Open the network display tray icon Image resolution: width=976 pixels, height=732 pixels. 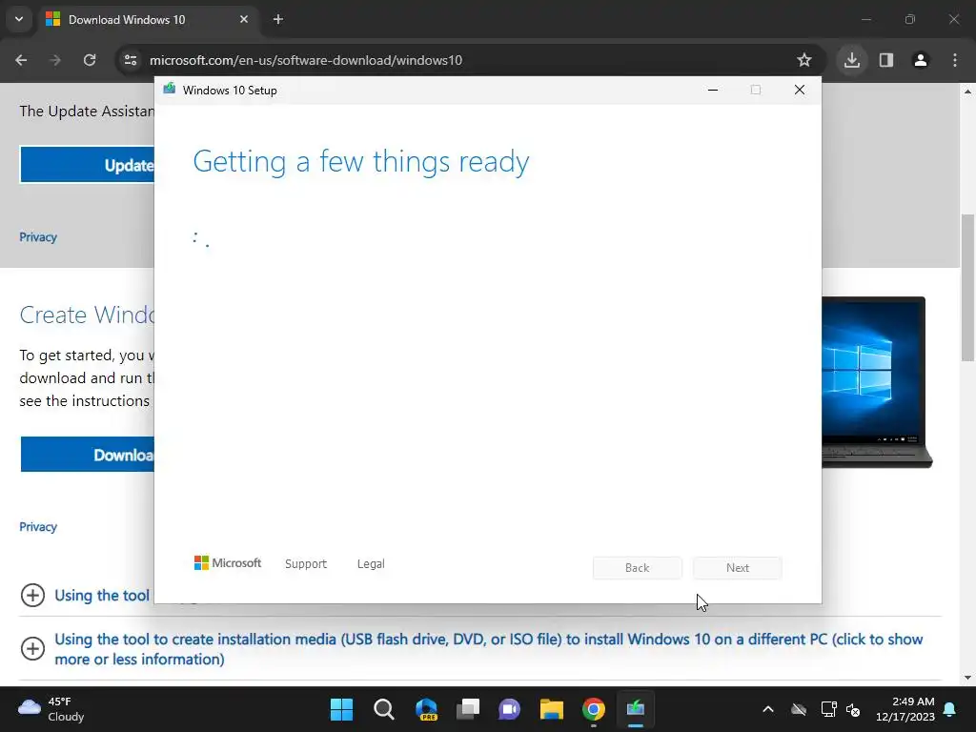(828, 709)
